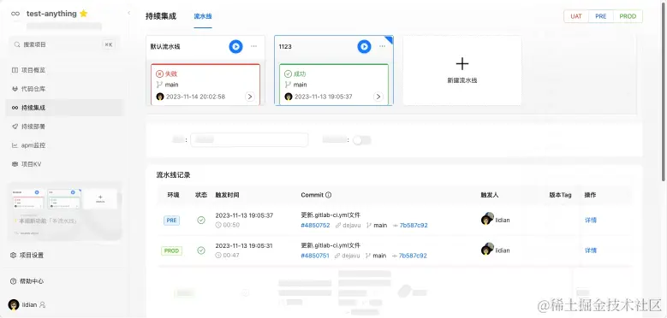Open pipeline link #4850751
The image size is (667, 318).
coord(315,256)
